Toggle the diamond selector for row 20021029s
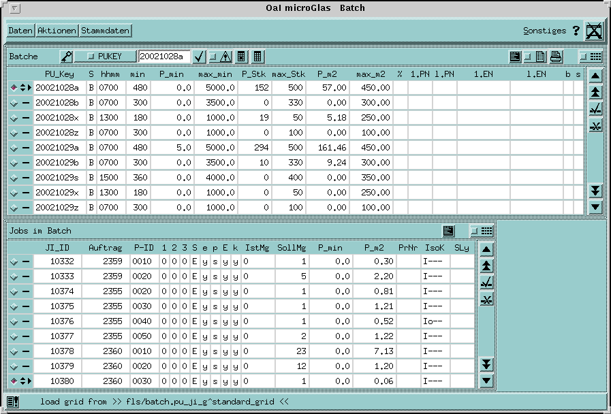 14,177
